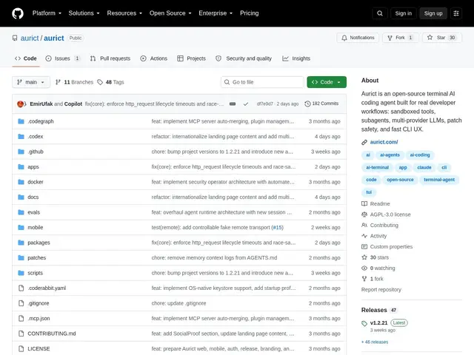Screen dimensions: 474x355
Task: Select the claude topic tag
Action: pos(424,168)
